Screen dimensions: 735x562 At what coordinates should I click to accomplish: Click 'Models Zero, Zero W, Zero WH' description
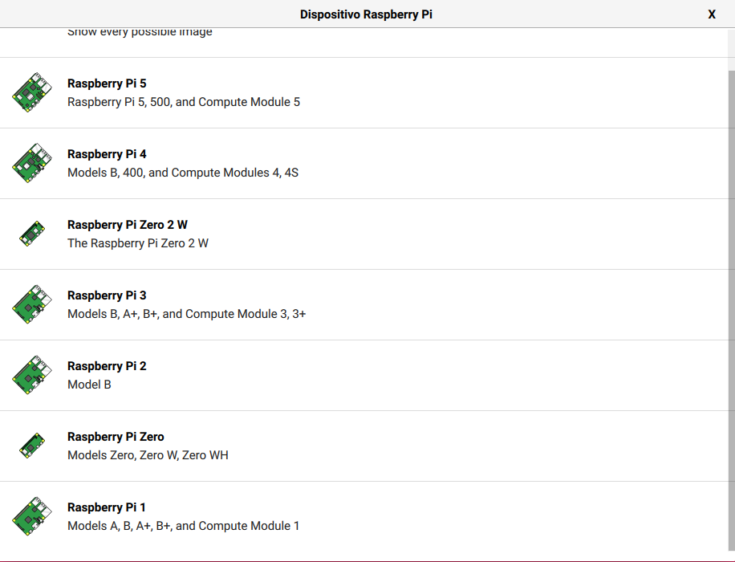(x=148, y=455)
